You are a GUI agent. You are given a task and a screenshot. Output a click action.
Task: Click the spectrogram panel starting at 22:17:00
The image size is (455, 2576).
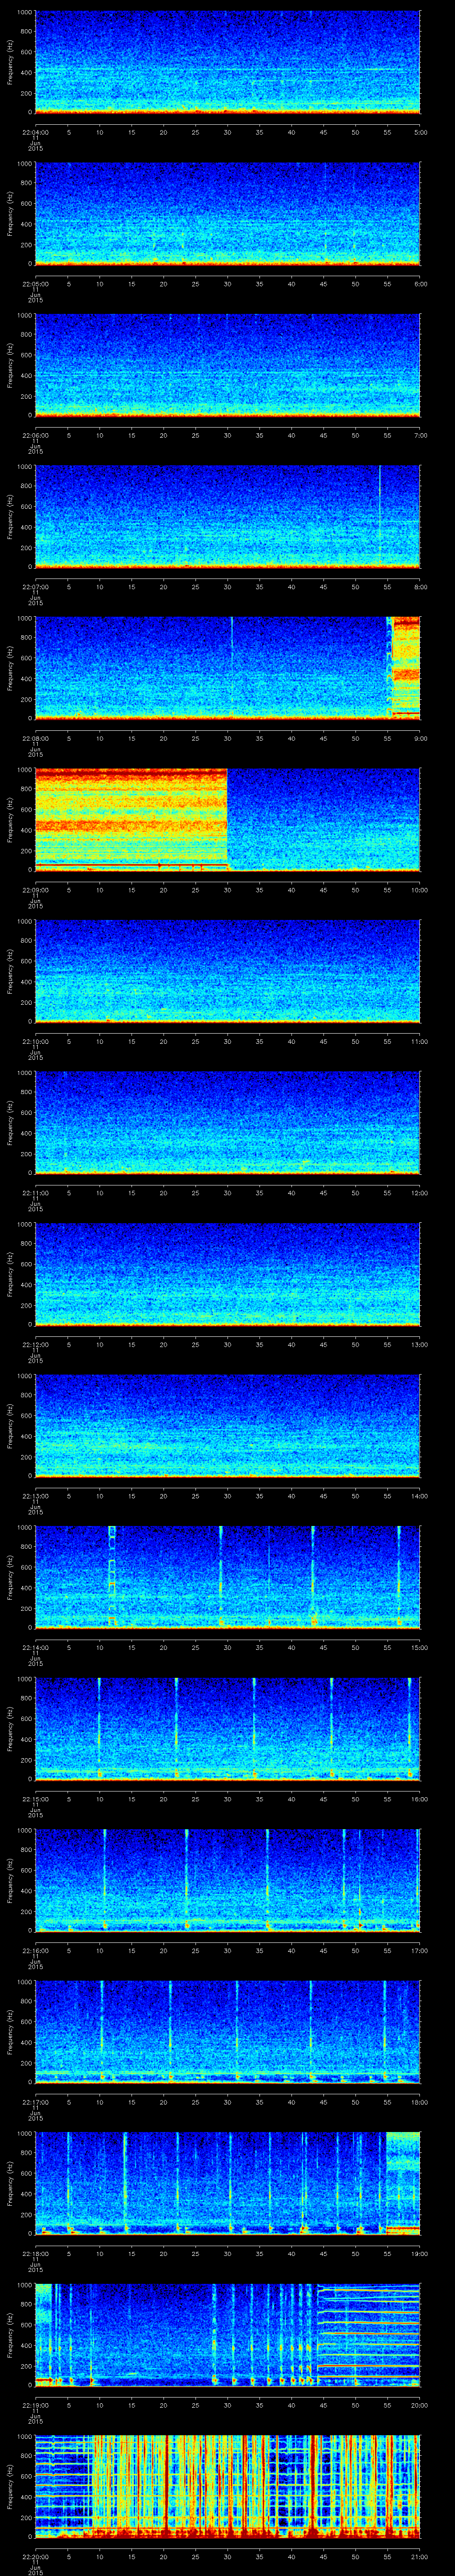pyautogui.click(x=227, y=2032)
